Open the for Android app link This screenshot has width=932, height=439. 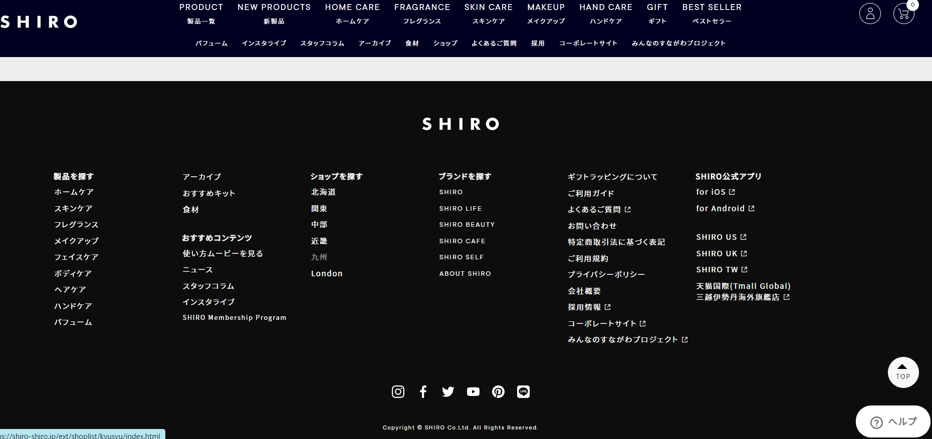(725, 208)
